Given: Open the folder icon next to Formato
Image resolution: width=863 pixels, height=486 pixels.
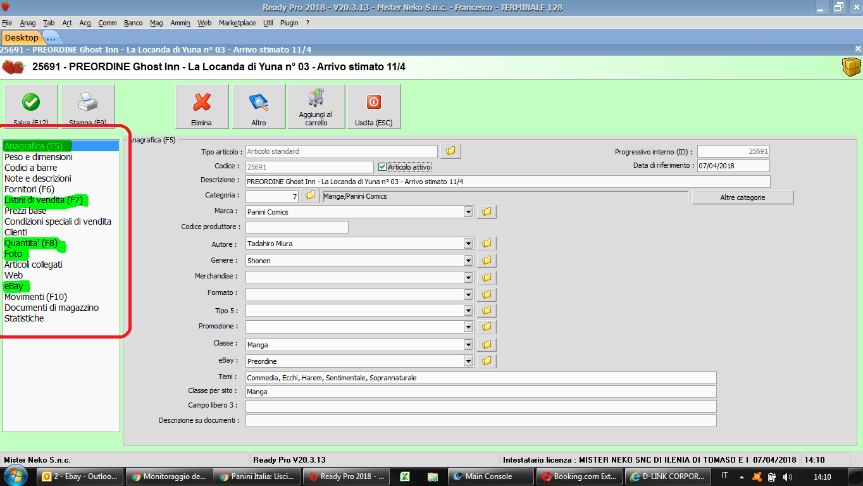Looking at the screenshot, I should click(x=487, y=294).
